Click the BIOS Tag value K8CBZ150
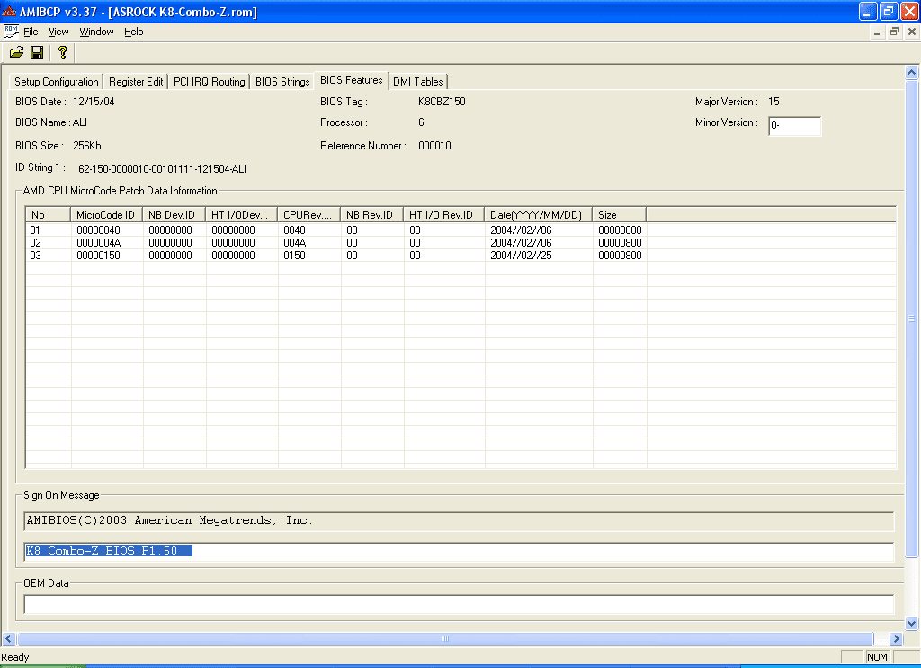The height and width of the screenshot is (668, 921). coord(442,102)
